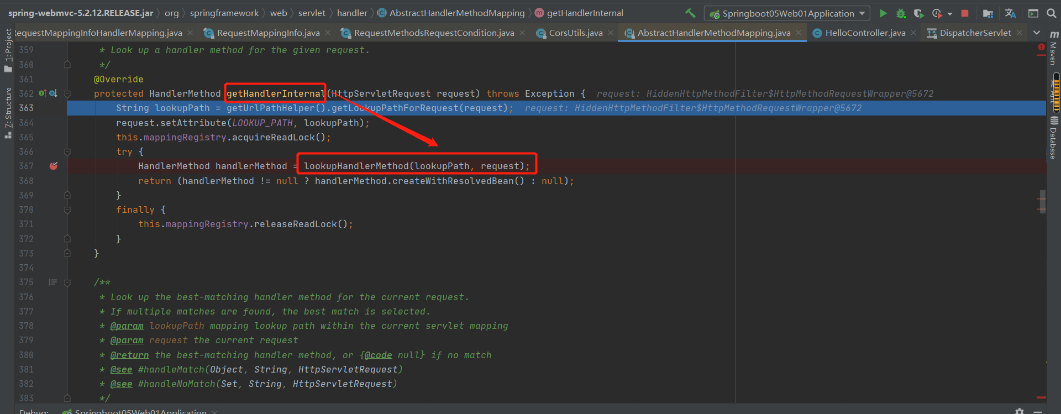This screenshot has height=414, width=1061.
Task: Click line number 363 in the gutter
Action: pyautogui.click(x=26, y=108)
